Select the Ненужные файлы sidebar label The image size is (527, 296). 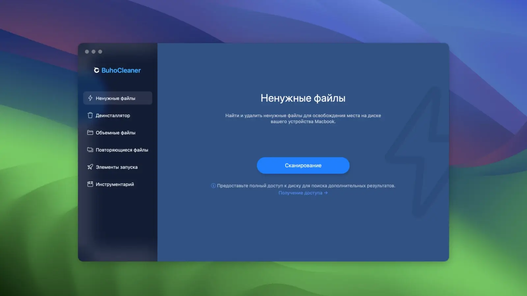tap(115, 98)
